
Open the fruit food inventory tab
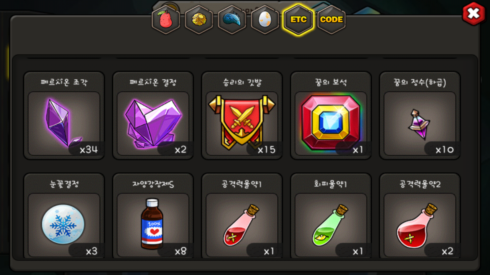click(166, 20)
